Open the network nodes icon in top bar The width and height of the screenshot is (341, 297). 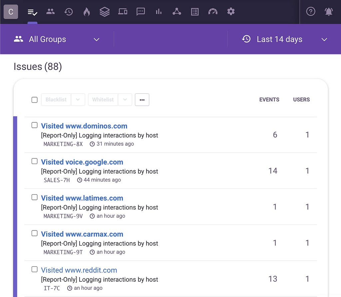(x=177, y=12)
